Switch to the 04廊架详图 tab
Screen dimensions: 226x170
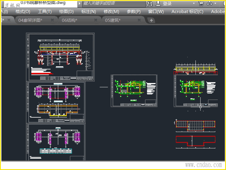point(30,20)
